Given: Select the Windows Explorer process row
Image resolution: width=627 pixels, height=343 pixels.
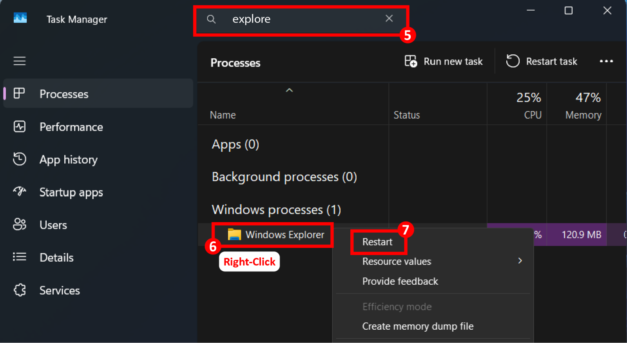Looking at the screenshot, I should click(x=285, y=235).
